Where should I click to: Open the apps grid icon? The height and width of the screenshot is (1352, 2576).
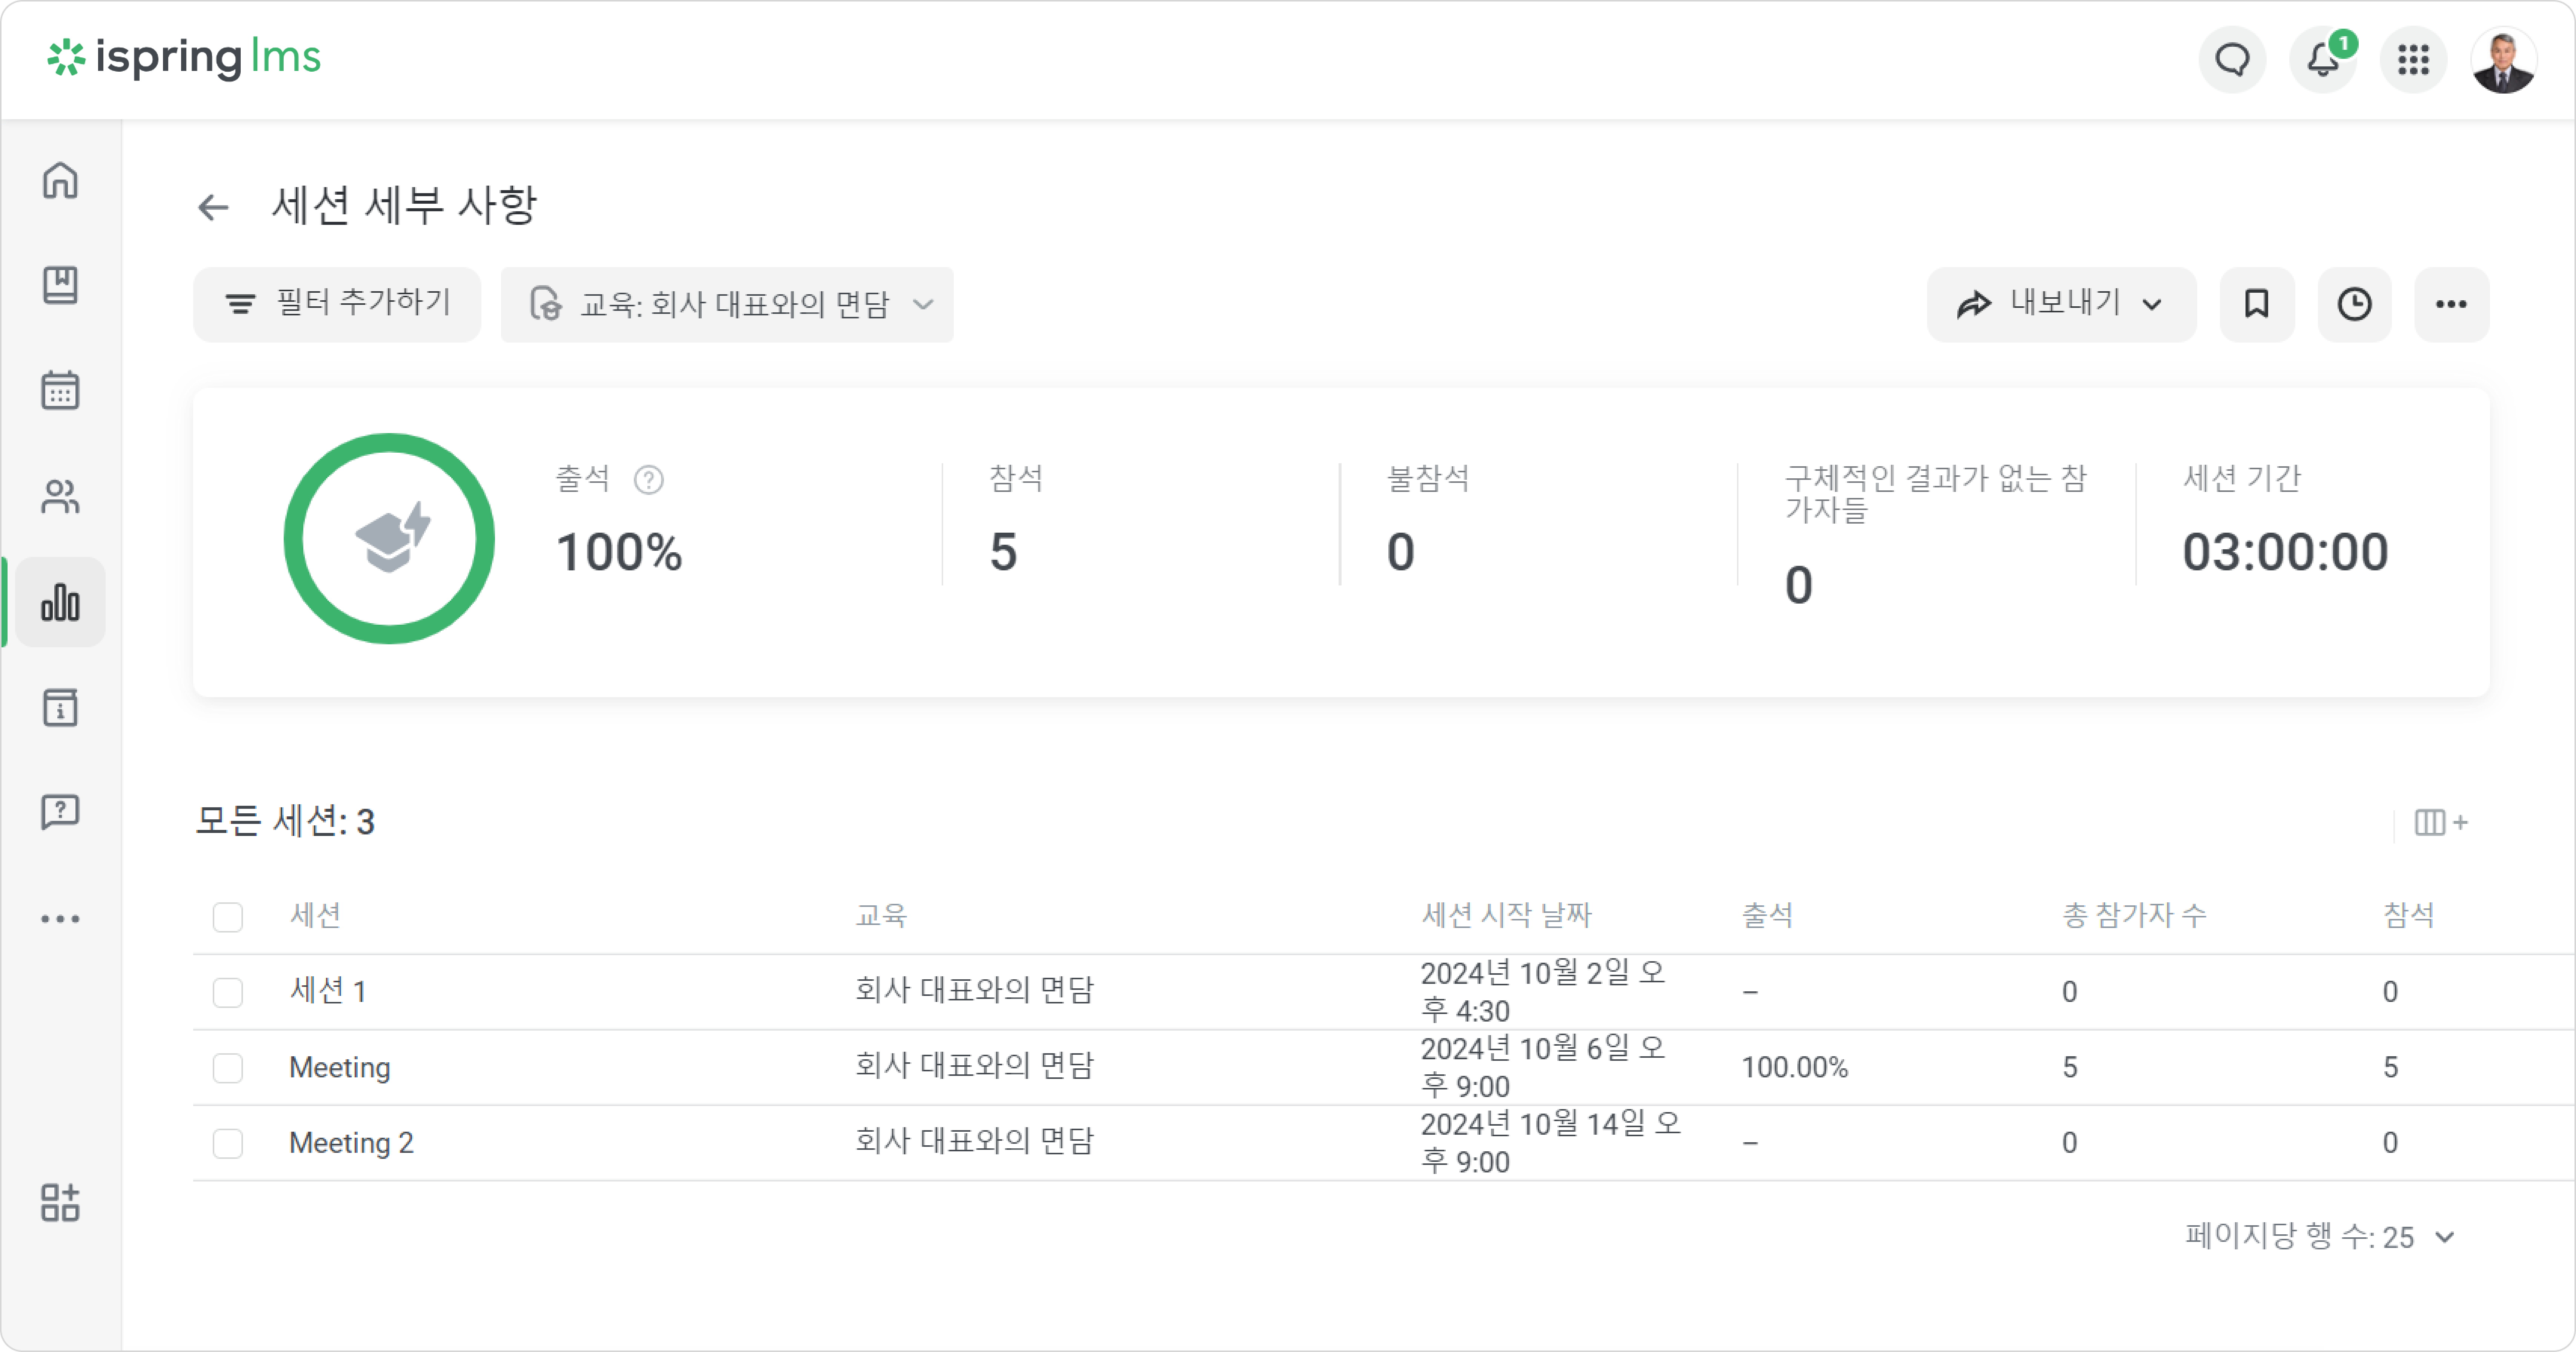click(2413, 60)
